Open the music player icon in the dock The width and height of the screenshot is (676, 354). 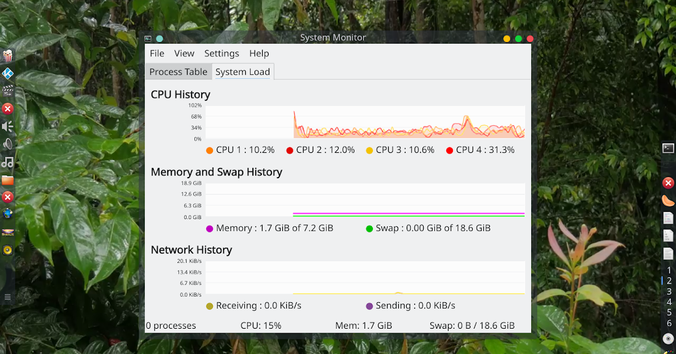tap(8, 162)
